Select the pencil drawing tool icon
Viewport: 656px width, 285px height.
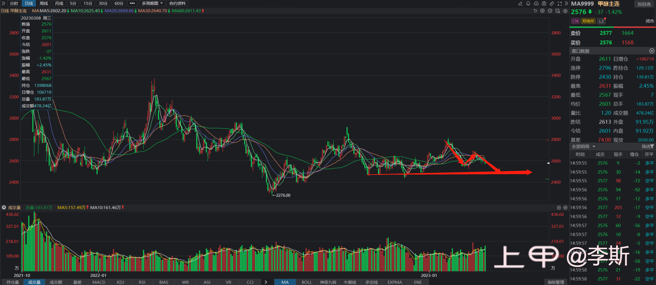pos(520,3)
